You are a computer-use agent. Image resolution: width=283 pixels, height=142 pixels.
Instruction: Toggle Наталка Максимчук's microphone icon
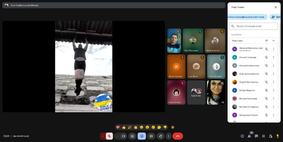pyautogui.click(x=266, y=49)
